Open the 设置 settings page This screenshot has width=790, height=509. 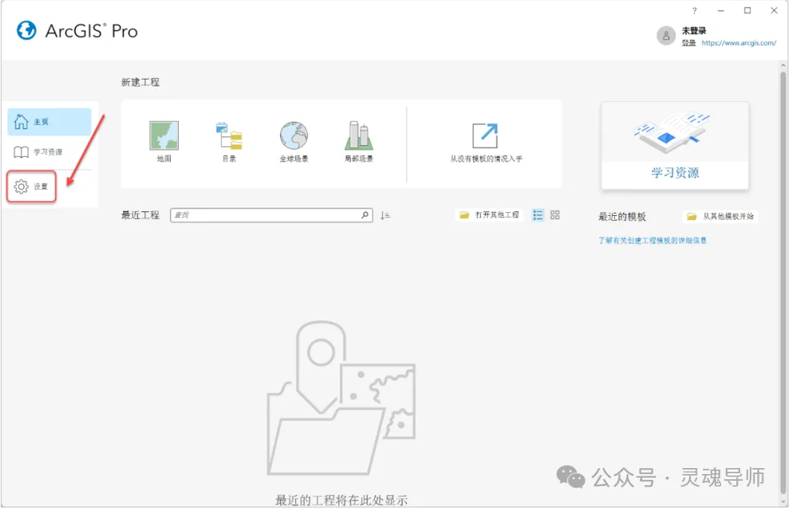[31, 187]
